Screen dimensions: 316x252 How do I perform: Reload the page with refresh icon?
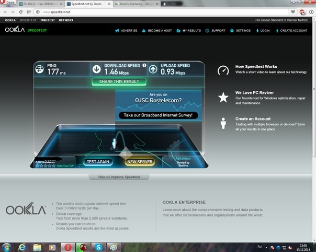(21, 12)
